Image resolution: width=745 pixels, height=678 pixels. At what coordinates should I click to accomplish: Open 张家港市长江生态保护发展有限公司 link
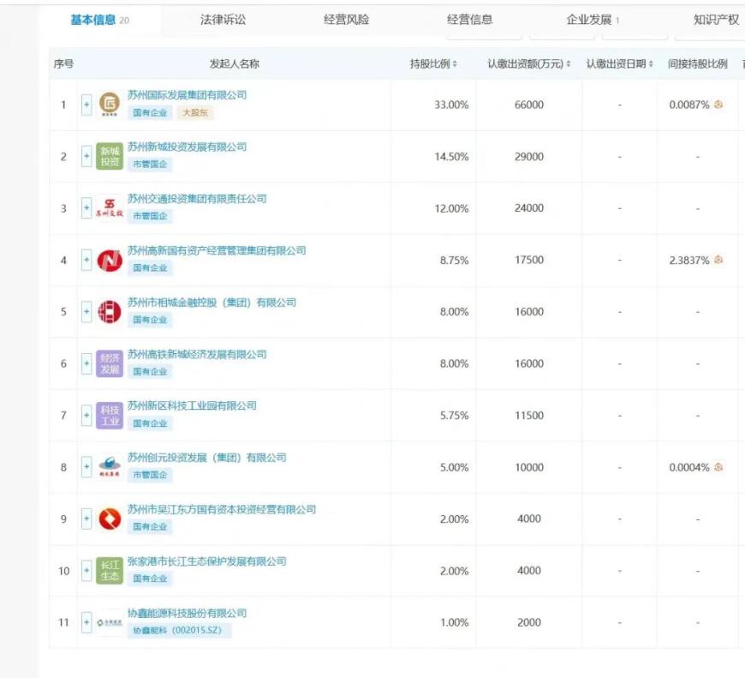click(x=206, y=561)
